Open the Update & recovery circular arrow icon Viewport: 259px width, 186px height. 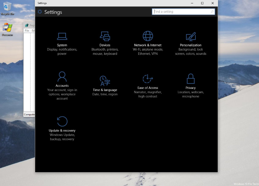tap(62, 121)
